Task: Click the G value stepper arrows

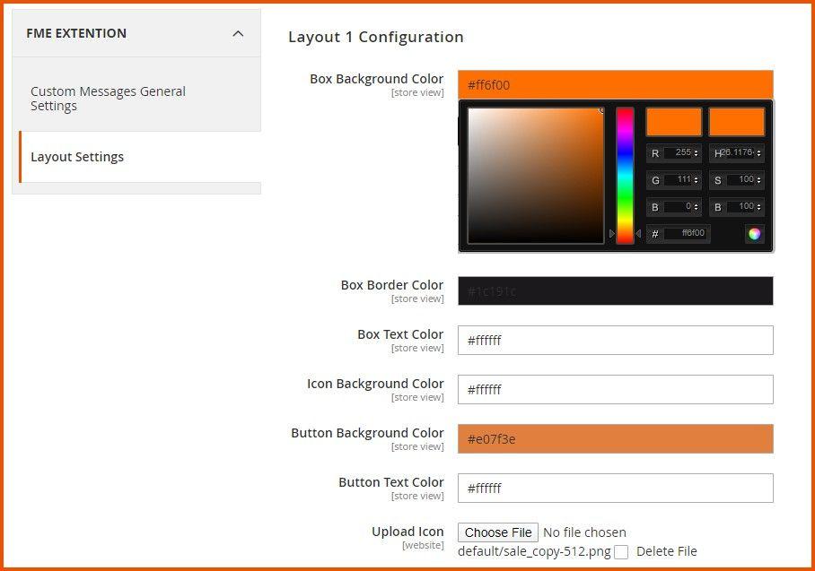Action: click(697, 180)
